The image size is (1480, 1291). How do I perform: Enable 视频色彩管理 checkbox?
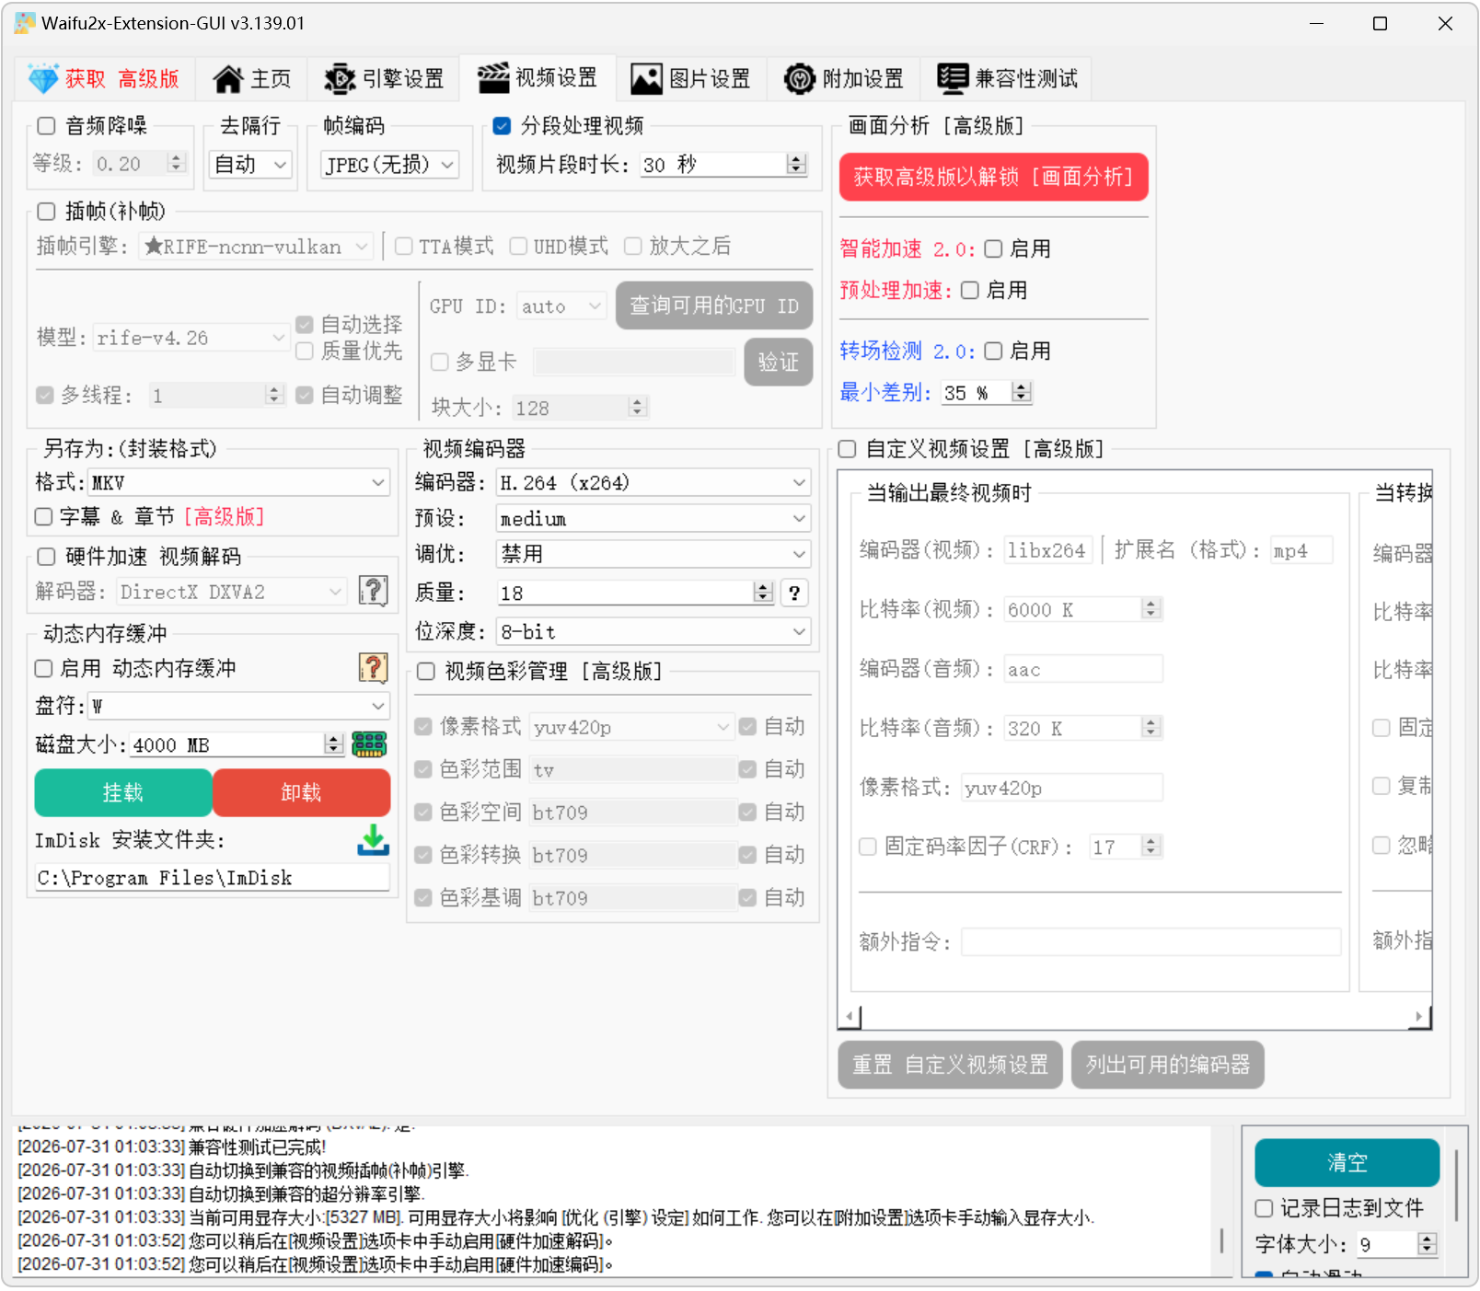point(426,672)
